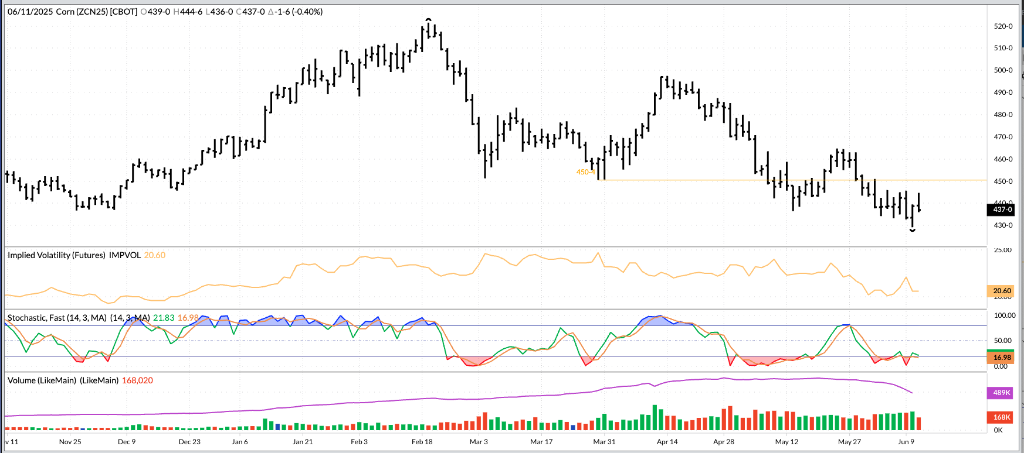
Task: Select the Volume (LikeMain) indicator label
Action: pyautogui.click(x=63, y=380)
